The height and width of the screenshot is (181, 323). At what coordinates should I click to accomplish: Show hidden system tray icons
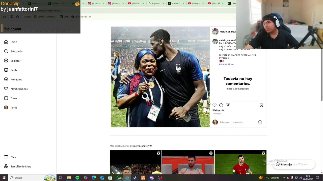(x=284, y=178)
